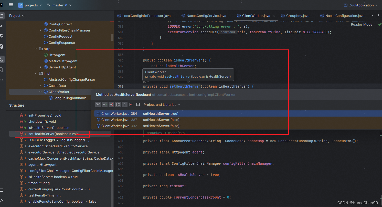382x207 pixels.
Task: Select LOGGER field in Structure panel
Action: 59,140
